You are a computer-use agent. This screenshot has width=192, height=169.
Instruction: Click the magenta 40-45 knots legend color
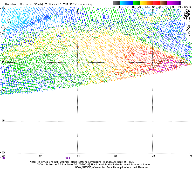(170, 3)
